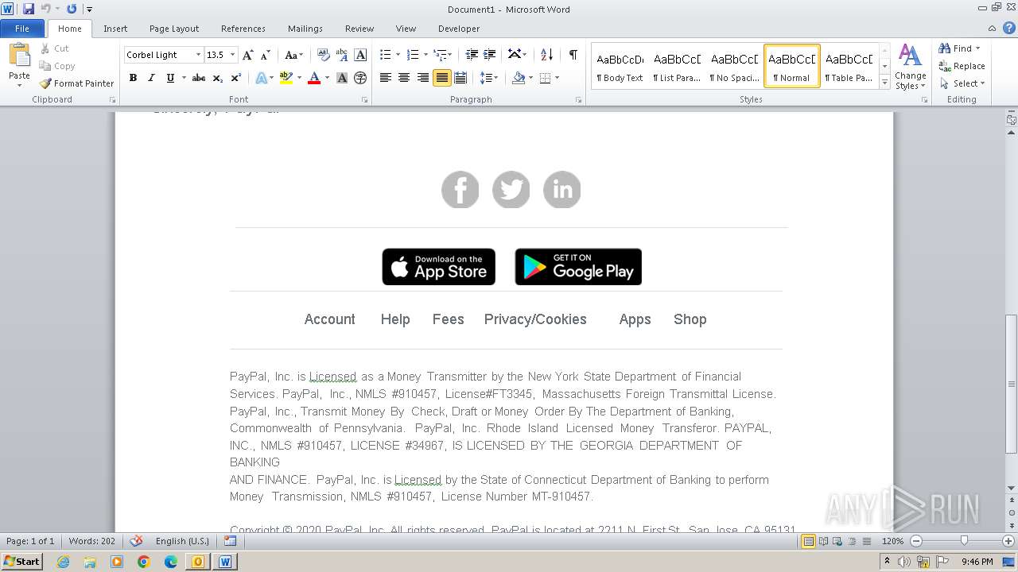Click the Account link in document
The height and width of the screenshot is (572, 1018).
pos(330,319)
